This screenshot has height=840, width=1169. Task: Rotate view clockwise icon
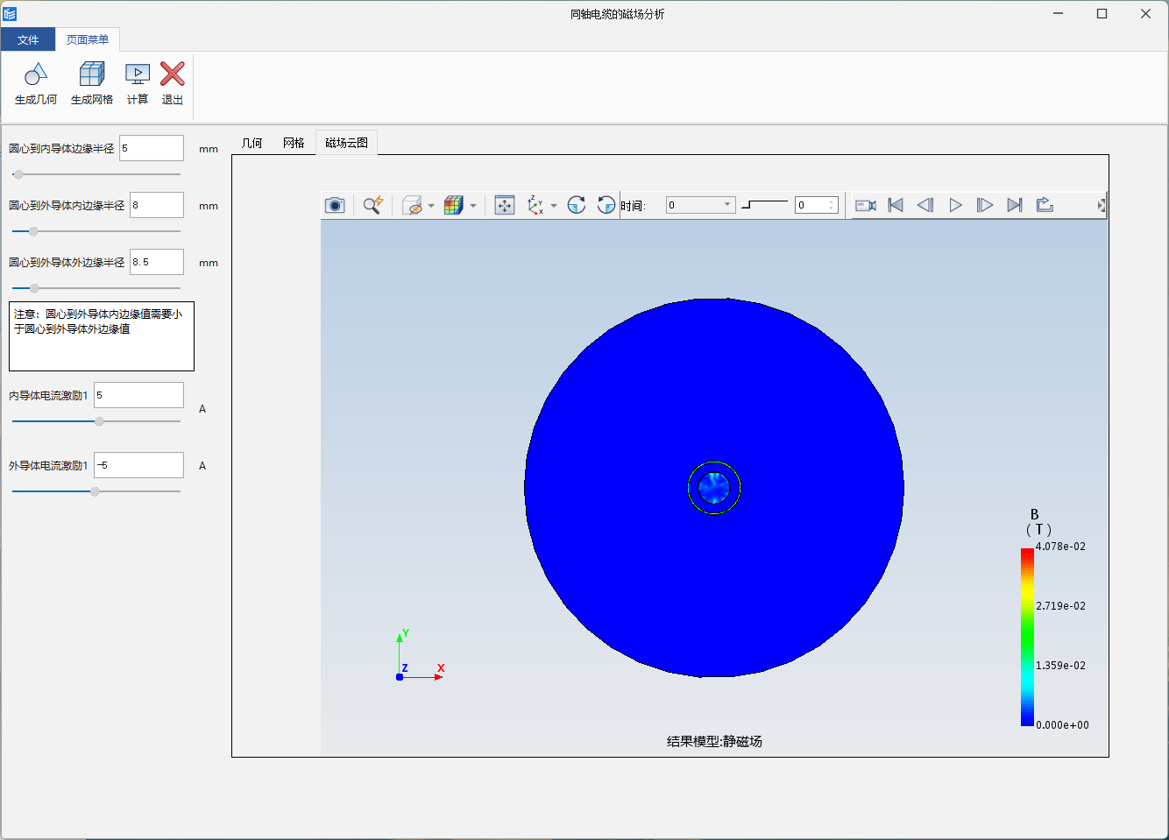577,205
